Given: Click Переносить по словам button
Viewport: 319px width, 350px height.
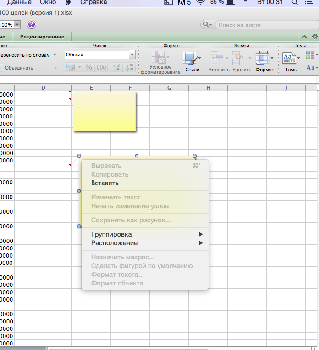Looking at the screenshot, I should [25, 55].
